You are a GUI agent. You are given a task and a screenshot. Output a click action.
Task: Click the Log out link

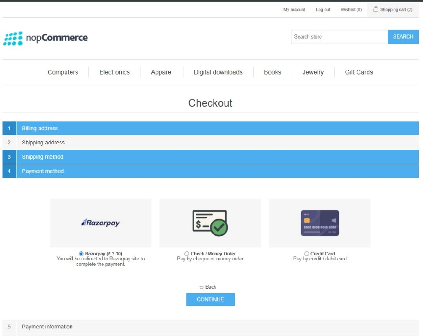[323, 10]
